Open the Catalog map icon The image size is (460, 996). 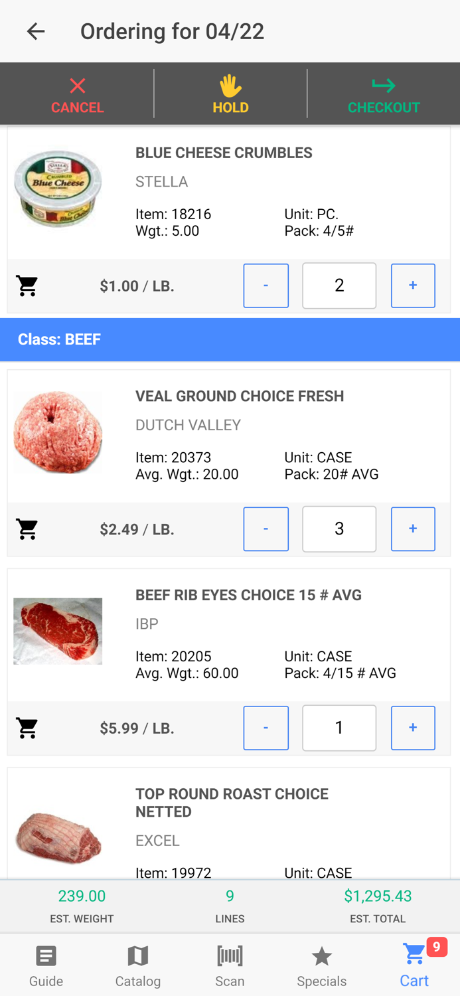pyautogui.click(x=138, y=965)
